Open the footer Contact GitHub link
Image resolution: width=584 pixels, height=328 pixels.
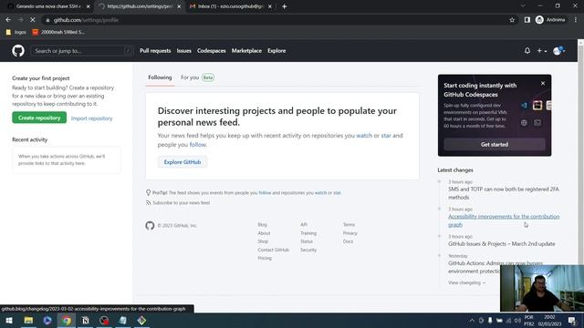[273, 250]
